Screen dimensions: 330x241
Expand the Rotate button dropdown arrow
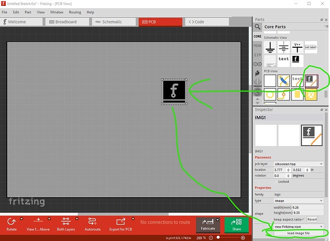tap(22, 219)
